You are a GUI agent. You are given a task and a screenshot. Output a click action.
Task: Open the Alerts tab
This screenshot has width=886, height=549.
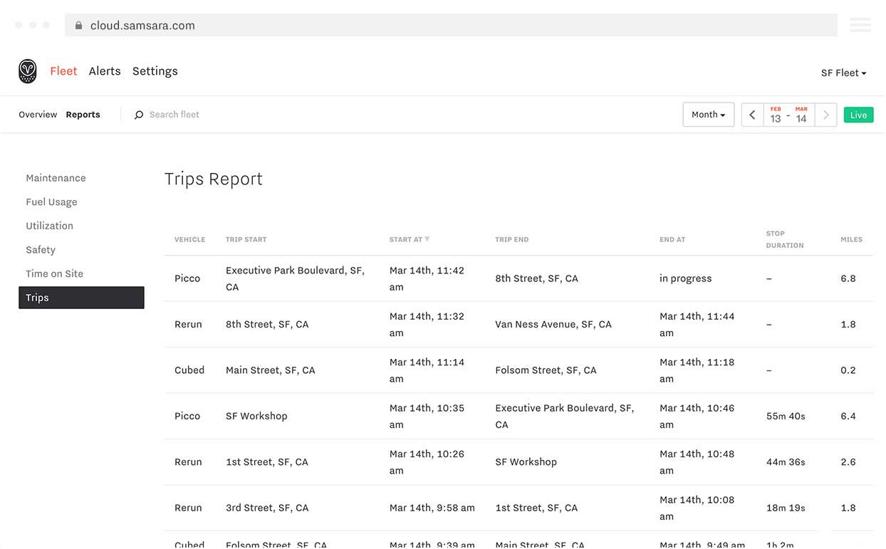coord(105,71)
